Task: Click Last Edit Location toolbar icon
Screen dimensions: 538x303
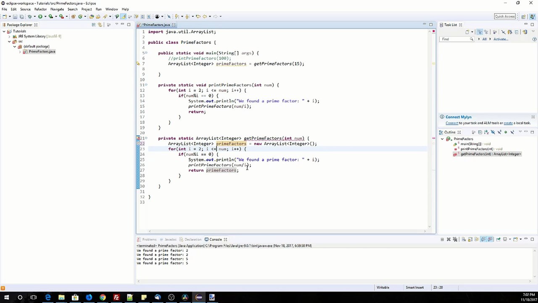Action: tap(198, 16)
